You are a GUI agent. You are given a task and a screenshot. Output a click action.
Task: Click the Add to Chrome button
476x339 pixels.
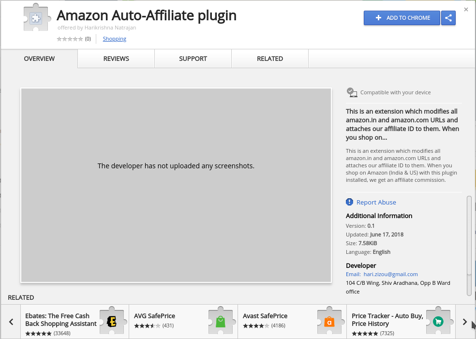[402, 18]
